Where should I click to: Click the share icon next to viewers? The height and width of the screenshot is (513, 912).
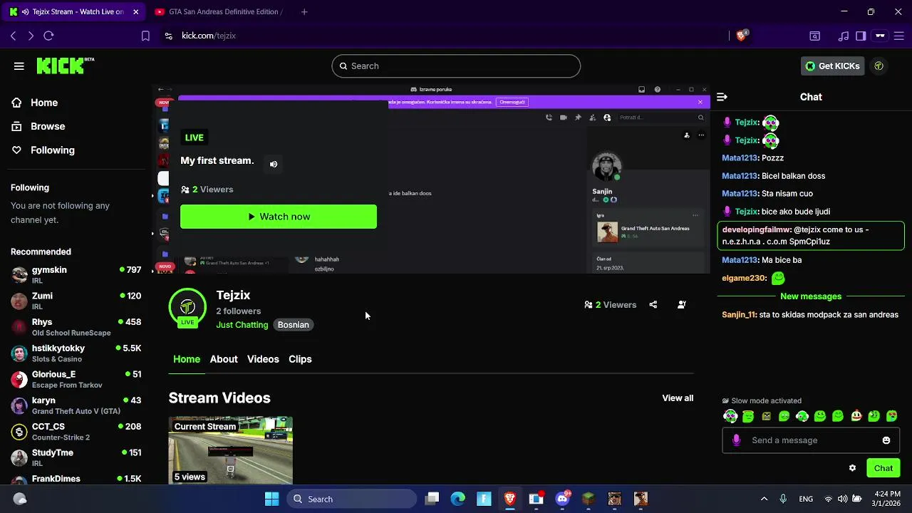(x=653, y=304)
